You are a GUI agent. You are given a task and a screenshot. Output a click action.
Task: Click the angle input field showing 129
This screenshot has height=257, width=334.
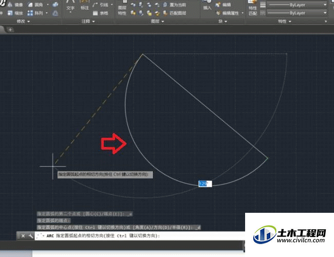(x=205, y=183)
